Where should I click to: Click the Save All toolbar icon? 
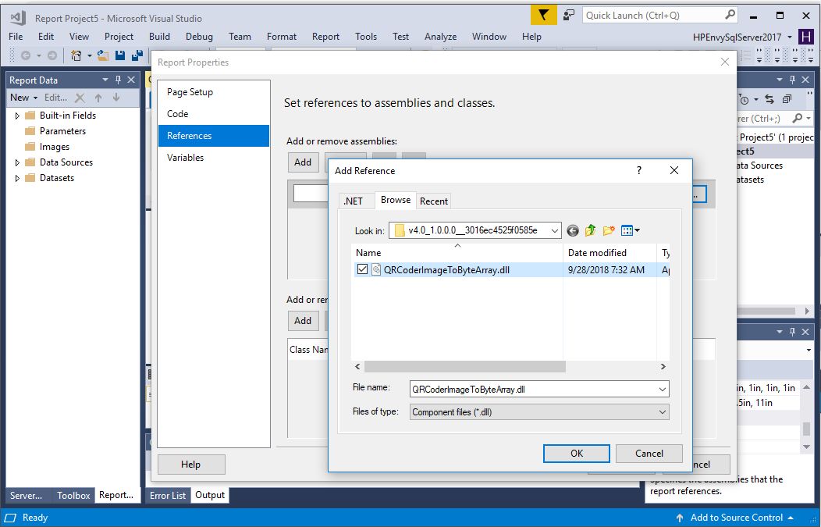(x=137, y=55)
